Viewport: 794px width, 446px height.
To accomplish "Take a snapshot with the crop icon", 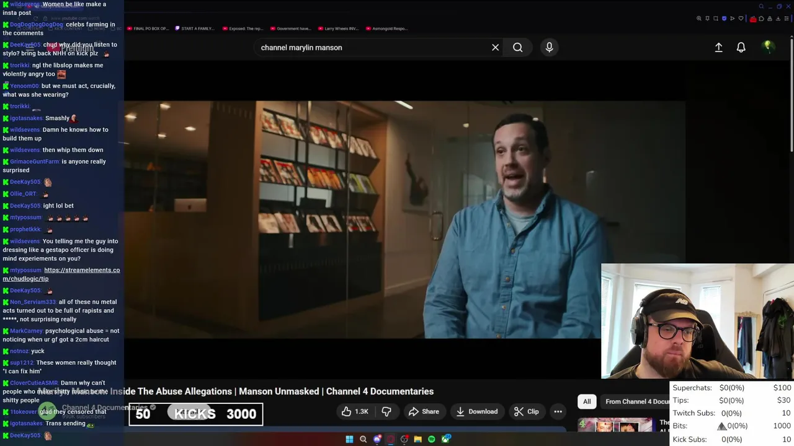I will 716,19.
